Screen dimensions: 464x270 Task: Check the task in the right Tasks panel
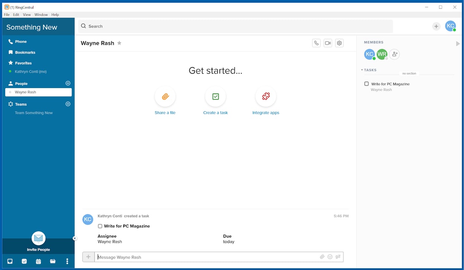coord(367,84)
